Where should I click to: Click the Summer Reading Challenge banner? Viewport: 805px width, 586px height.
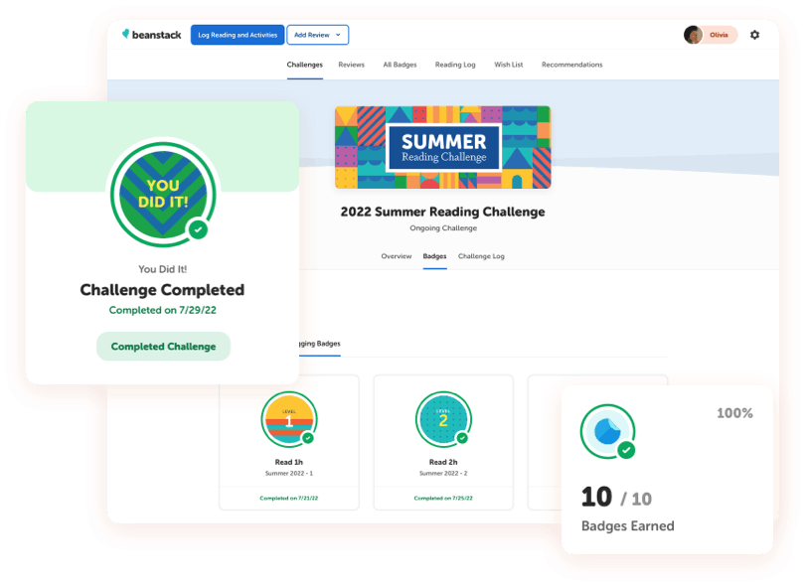point(442,147)
